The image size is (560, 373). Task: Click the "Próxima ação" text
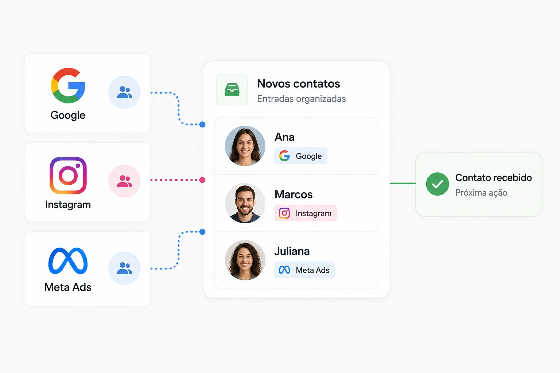click(481, 193)
